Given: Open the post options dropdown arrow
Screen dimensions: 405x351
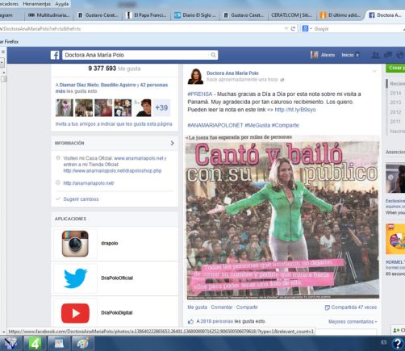Looking at the screenshot, I should tap(374, 71).
